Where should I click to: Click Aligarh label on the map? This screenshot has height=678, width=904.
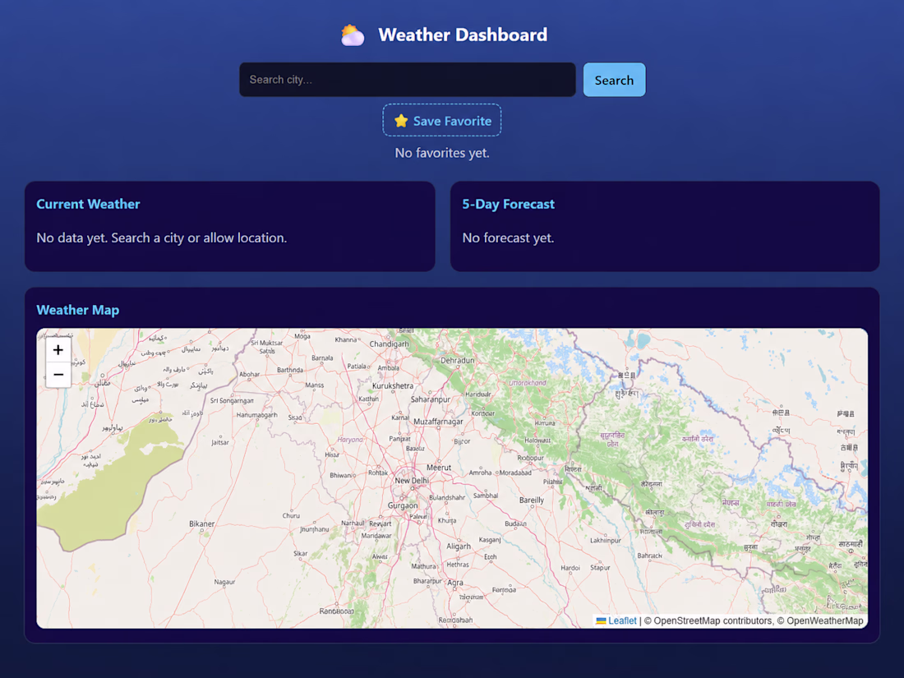pyautogui.click(x=459, y=546)
